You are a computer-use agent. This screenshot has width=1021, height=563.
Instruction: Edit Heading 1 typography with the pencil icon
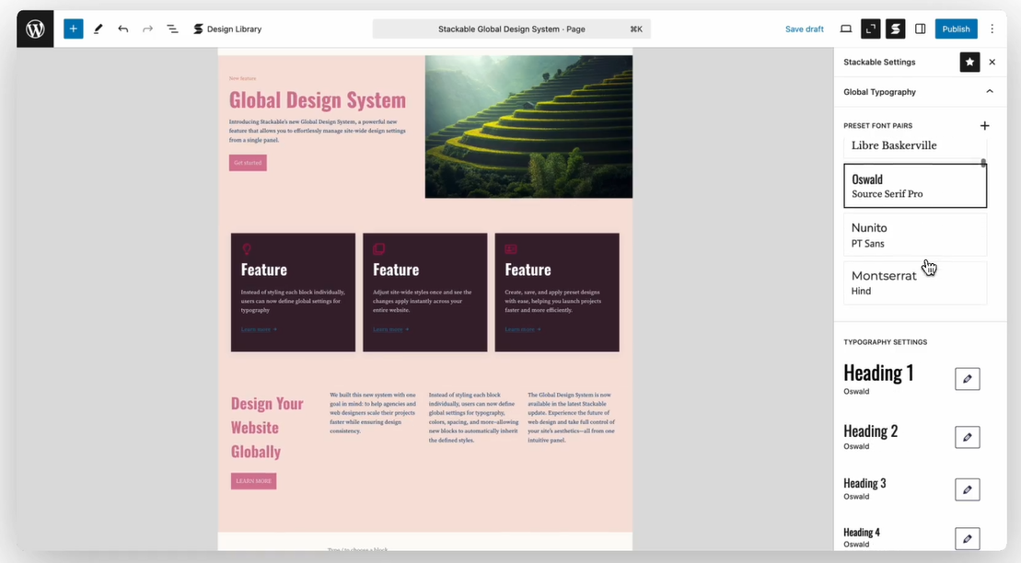967,378
